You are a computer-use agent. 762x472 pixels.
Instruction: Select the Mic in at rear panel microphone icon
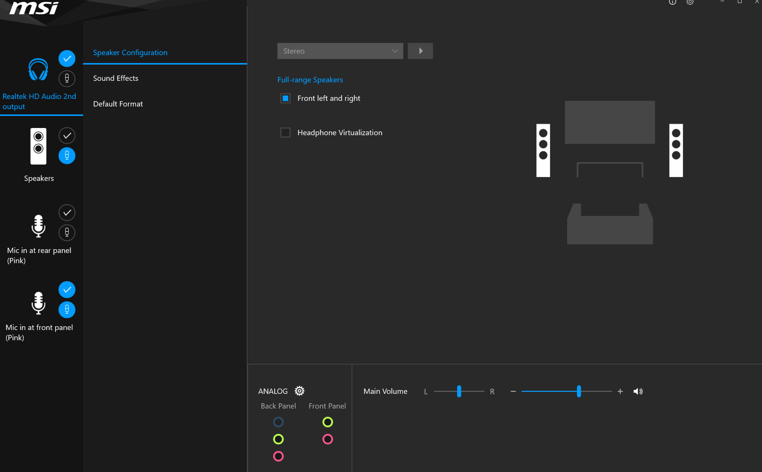[38, 226]
